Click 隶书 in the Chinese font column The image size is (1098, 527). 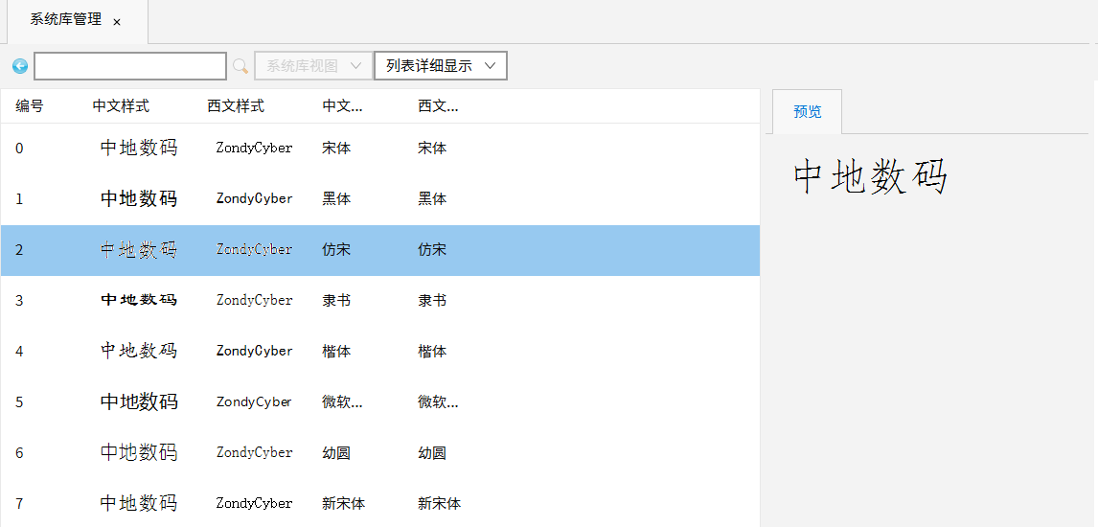coord(337,301)
